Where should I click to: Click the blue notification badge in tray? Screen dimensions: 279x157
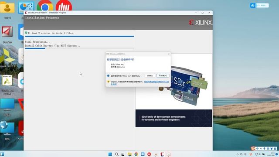(x=277, y=154)
